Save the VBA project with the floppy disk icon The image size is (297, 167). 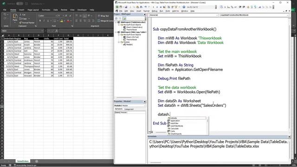coord(126,7)
